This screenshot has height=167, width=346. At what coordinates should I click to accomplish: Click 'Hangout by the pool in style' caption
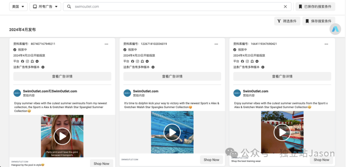28,165
